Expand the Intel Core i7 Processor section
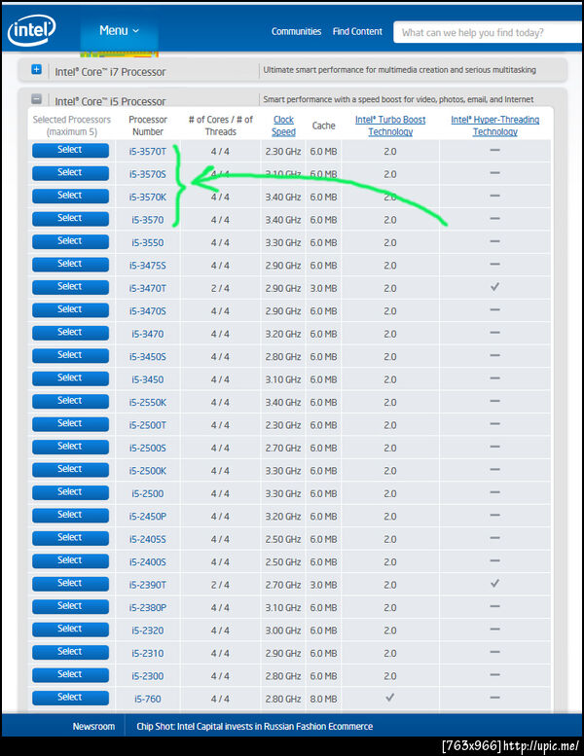The image size is (584, 756). click(37, 69)
